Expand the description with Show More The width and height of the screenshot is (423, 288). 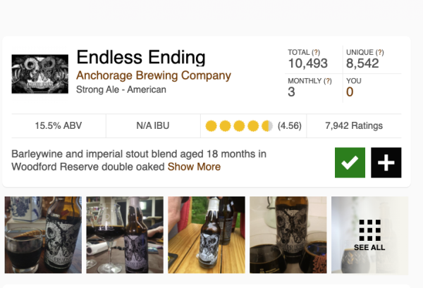pyautogui.click(x=194, y=167)
